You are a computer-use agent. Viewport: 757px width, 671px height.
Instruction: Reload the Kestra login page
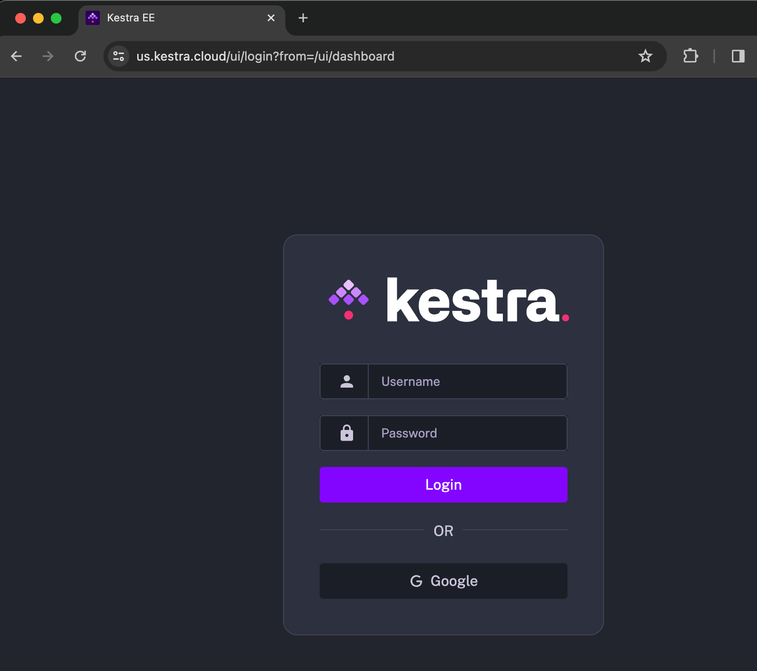click(x=80, y=56)
